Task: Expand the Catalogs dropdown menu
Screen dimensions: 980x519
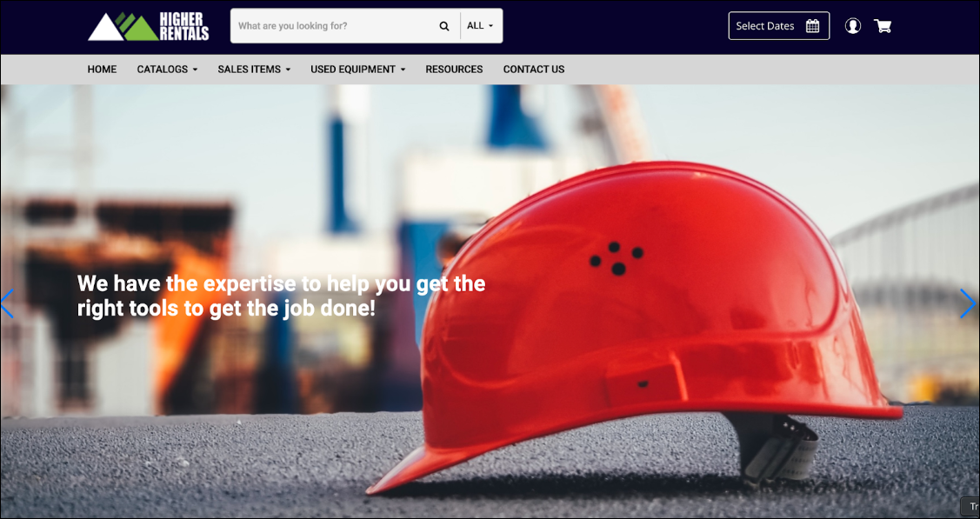Action: tap(168, 70)
